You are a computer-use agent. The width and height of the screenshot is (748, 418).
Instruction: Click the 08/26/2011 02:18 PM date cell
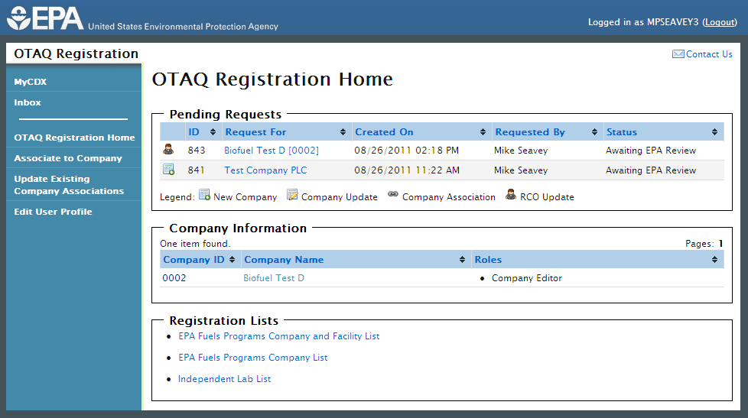point(406,150)
